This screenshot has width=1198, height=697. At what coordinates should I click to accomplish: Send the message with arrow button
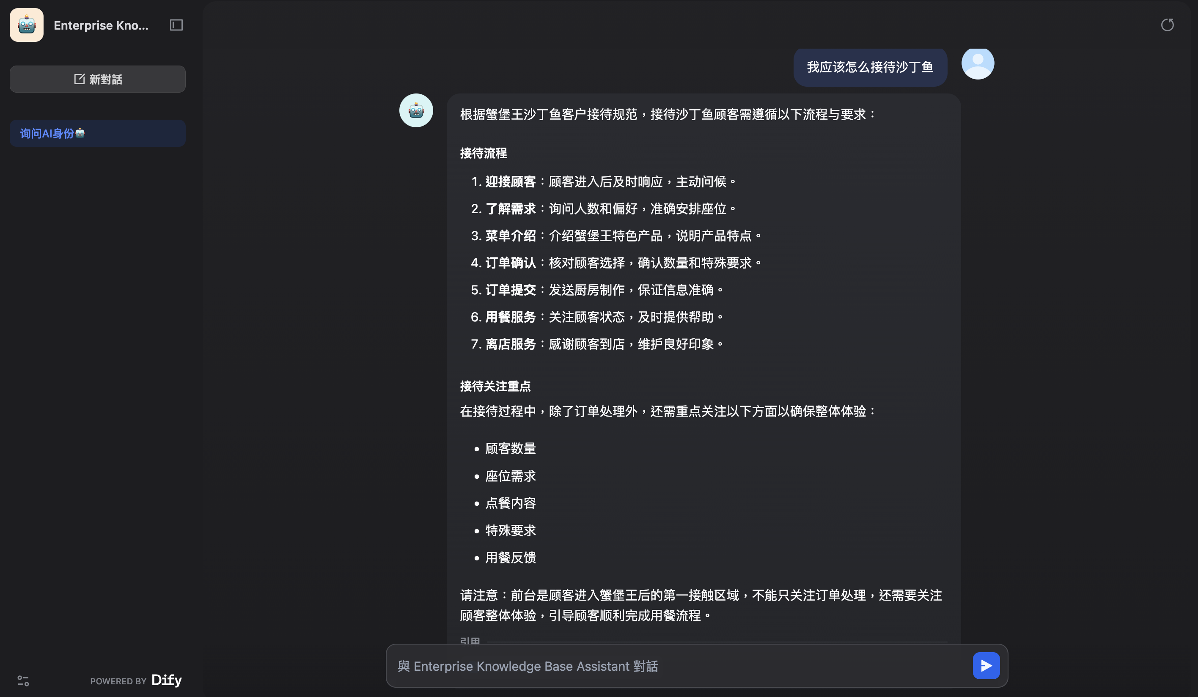coord(986,666)
